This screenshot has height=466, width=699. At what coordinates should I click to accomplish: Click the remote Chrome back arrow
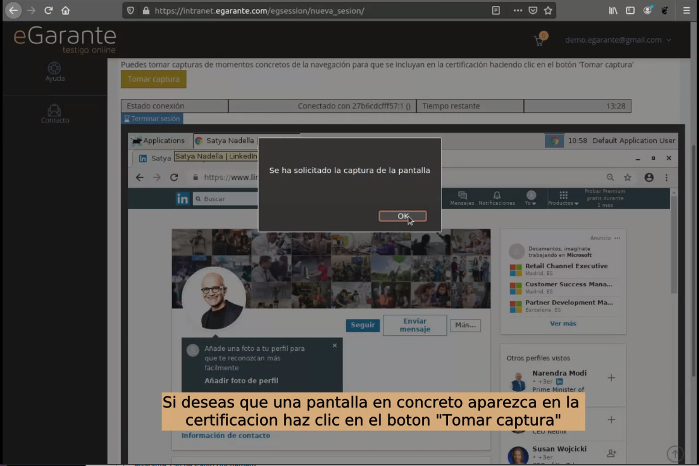[139, 177]
